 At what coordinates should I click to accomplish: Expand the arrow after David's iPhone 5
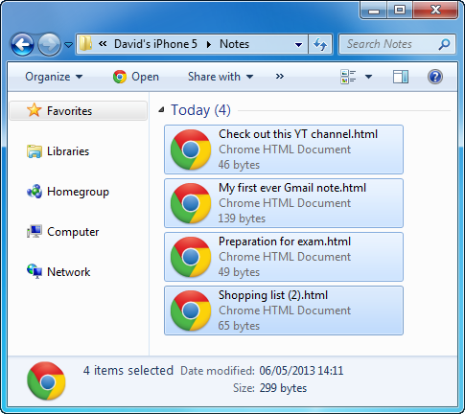pyautogui.click(x=209, y=44)
